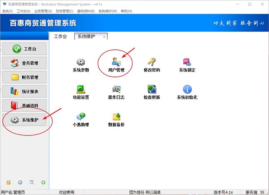Image resolution: width=269 pixels, height=195 pixels.
Task: Click the monitor search icon in sidebar footer
Action: pos(32,182)
